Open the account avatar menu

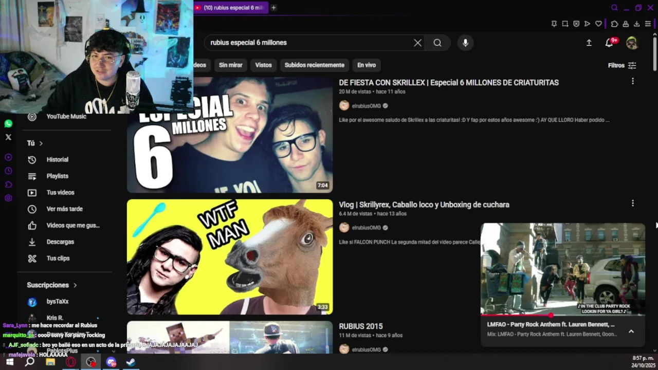[x=632, y=43]
